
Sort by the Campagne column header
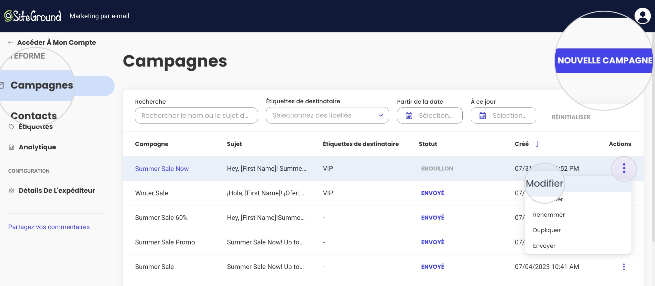point(151,144)
